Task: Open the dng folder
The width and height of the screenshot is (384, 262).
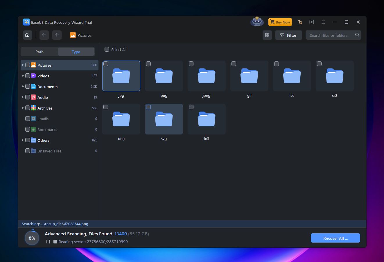Action: click(121, 119)
